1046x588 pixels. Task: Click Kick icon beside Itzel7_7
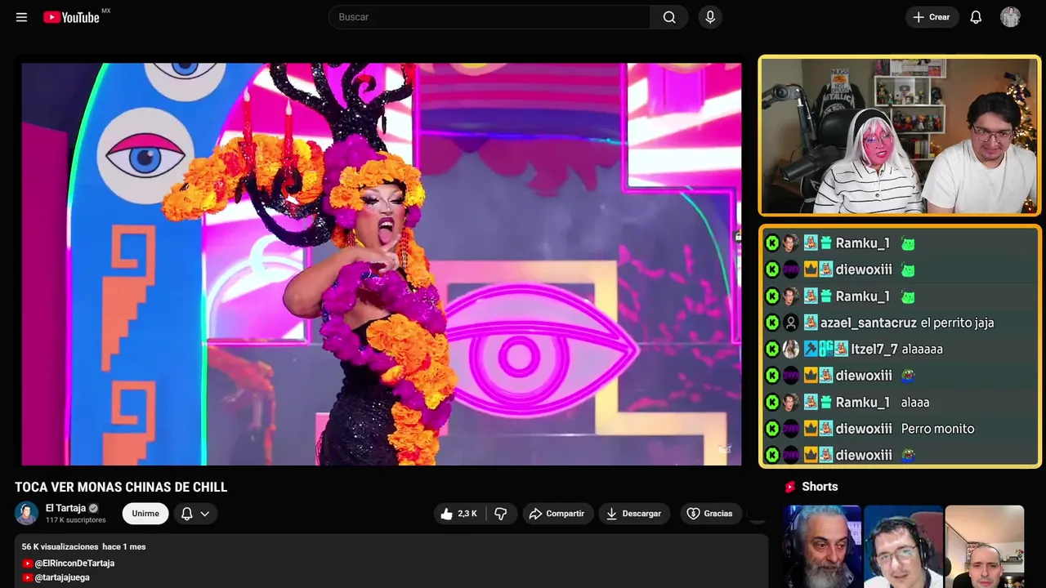coord(772,349)
